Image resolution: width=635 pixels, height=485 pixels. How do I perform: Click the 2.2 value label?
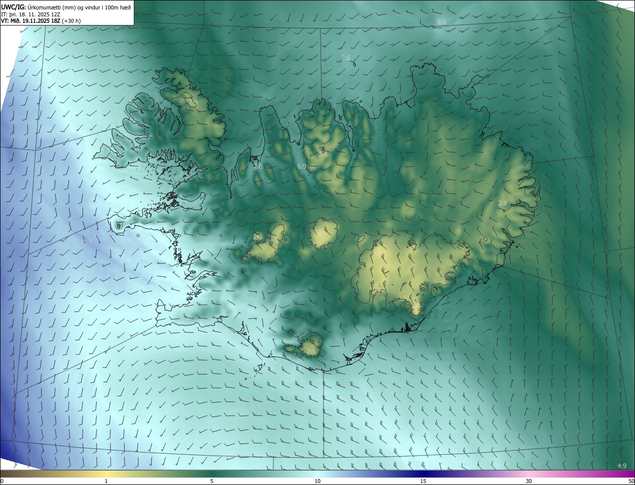click(x=257, y=237)
